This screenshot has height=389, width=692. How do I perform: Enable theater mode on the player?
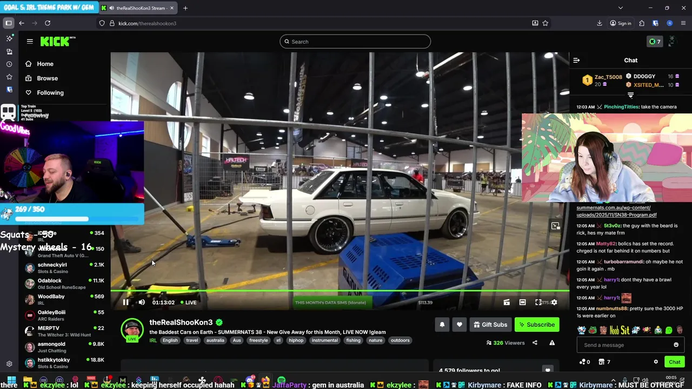coord(522,303)
